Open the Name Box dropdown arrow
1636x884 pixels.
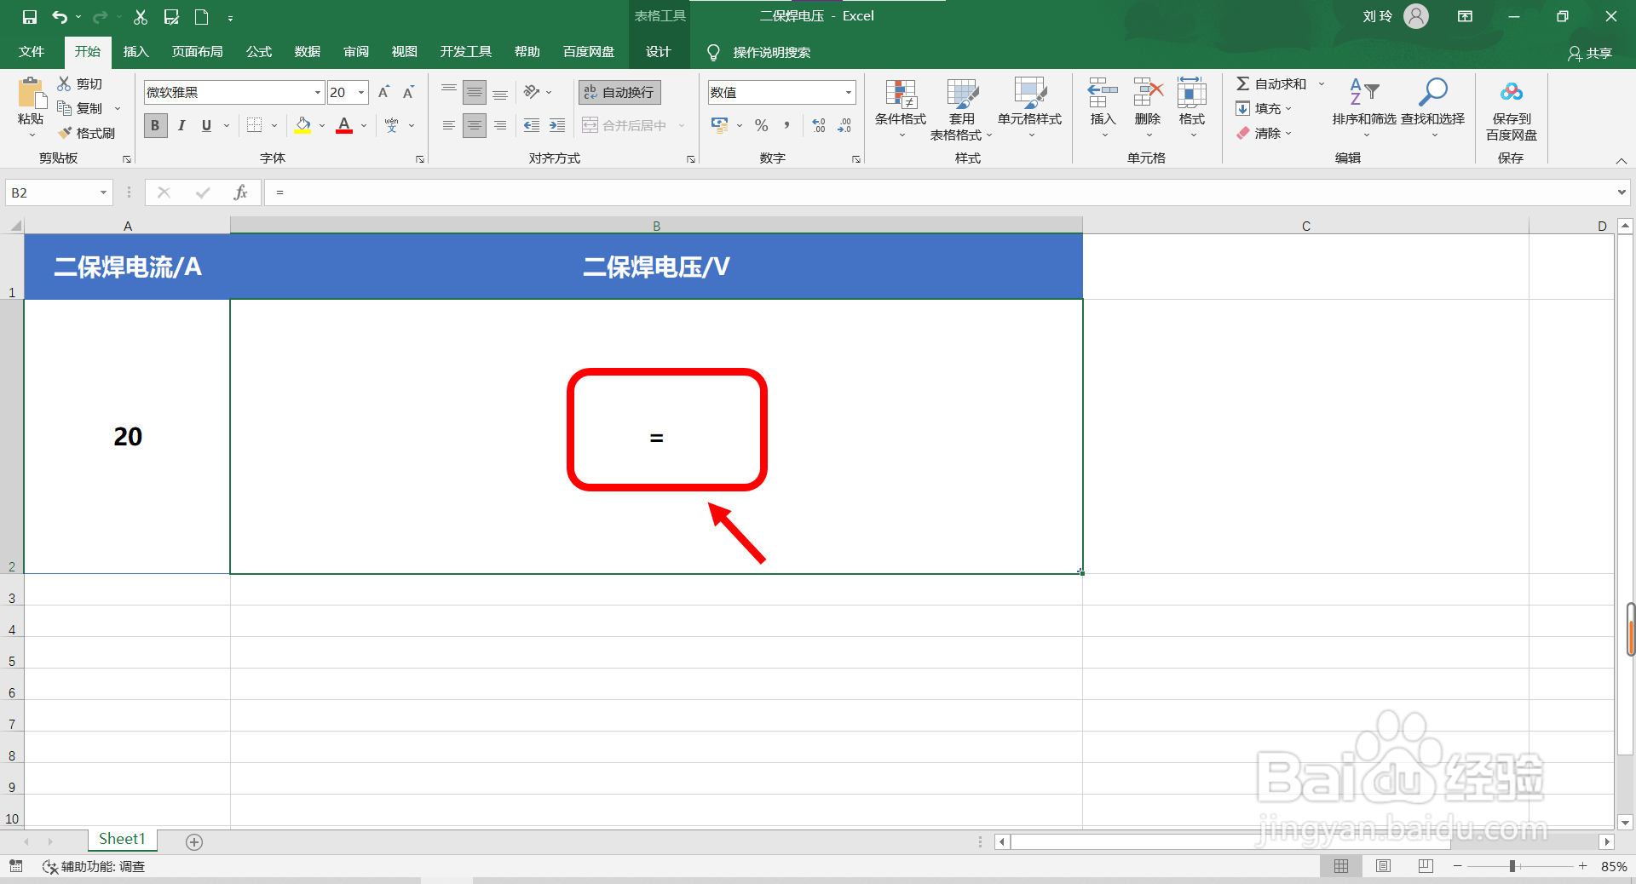coord(103,192)
